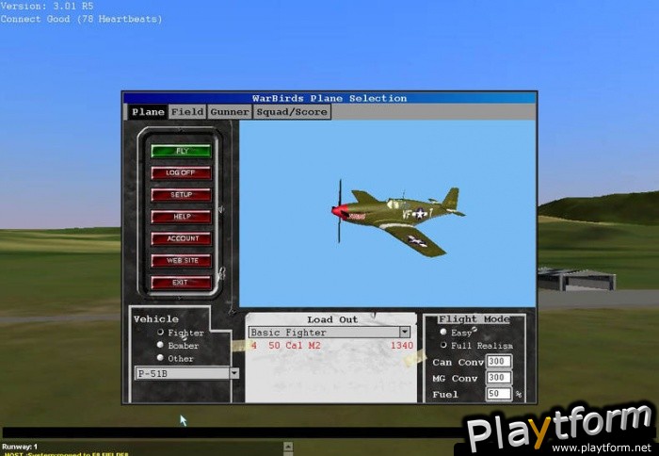Image resolution: width=659 pixels, height=456 pixels.
Task: Expand the Basic Fighter load out dropdown
Action: [404, 332]
